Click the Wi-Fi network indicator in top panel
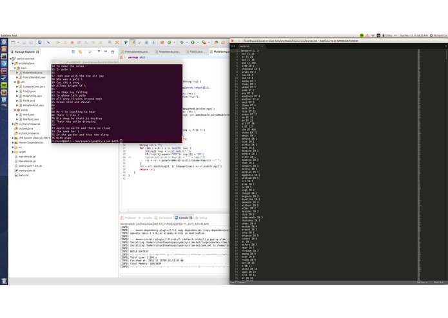 pos(373,35)
